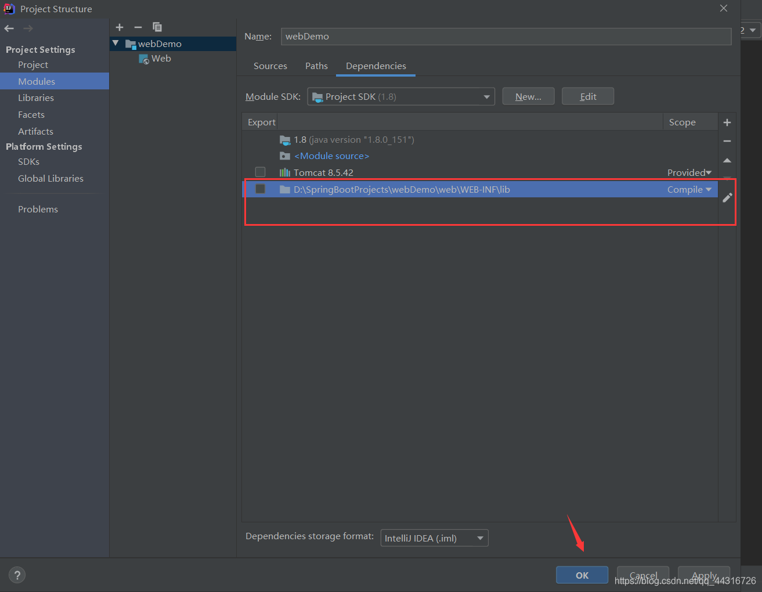
Task: Collapse the webDemo module tree
Action: coord(115,44)
